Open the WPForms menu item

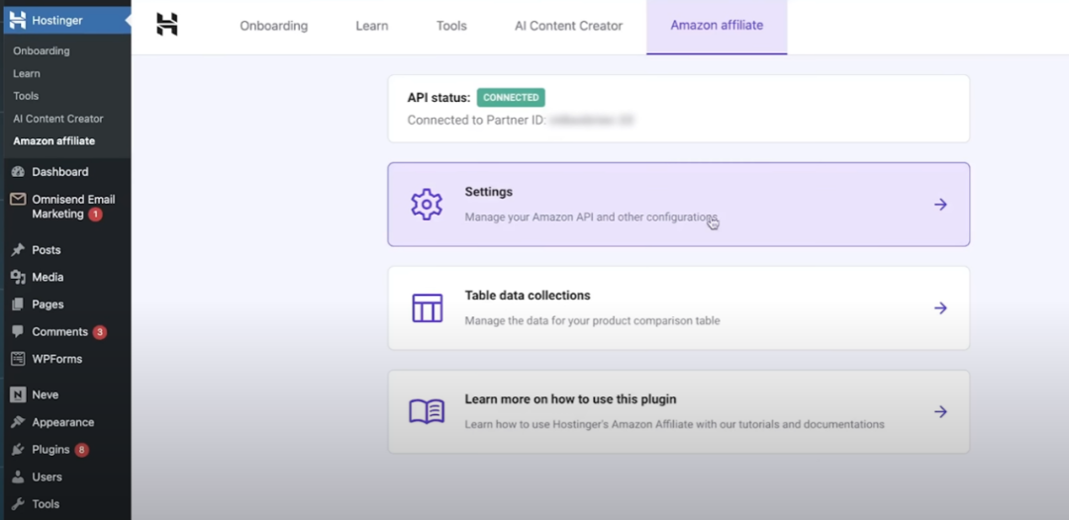(x=56, y=359)
